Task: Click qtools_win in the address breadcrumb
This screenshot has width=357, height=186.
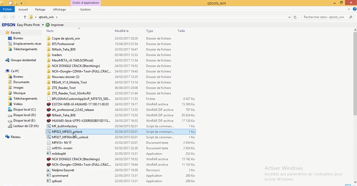Action: (46, 17)
